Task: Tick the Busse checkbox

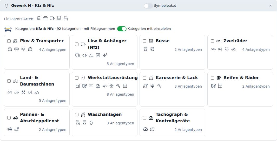Action: [145, 41]
